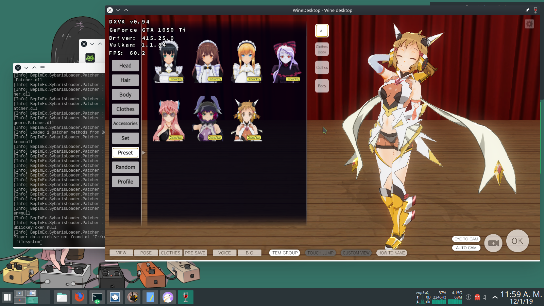Filter presets by Body only
The image size is (544, 306).
pos(322,86)
